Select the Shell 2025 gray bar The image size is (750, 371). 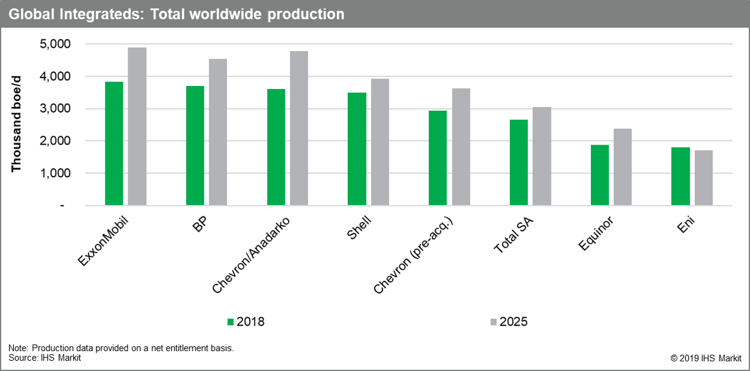coord(380,142)
